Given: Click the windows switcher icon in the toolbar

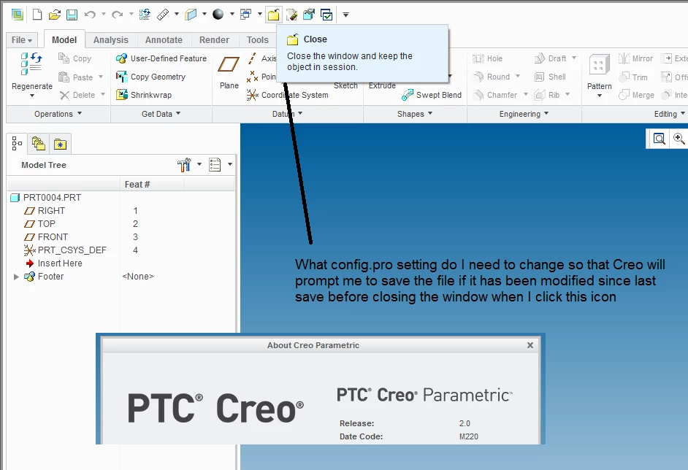Looking at the screenshot, I should point(245,15).
